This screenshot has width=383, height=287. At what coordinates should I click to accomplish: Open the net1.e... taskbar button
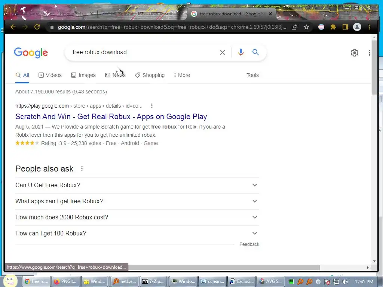(124, 281)
